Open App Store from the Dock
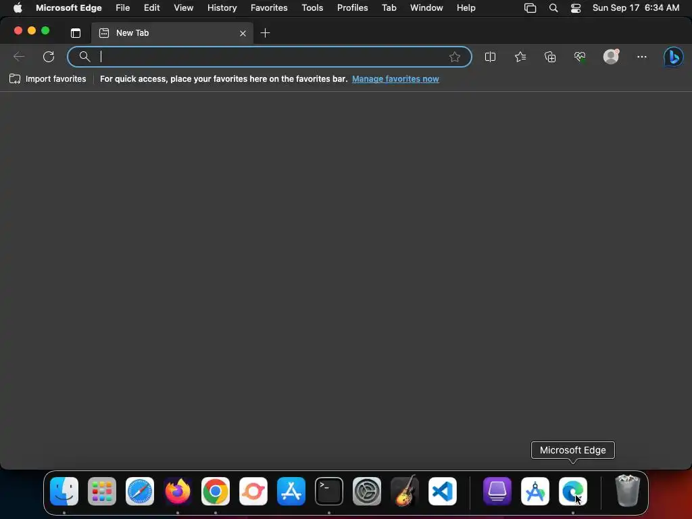This screenshot has height=519, width=692. coord(291,491)
